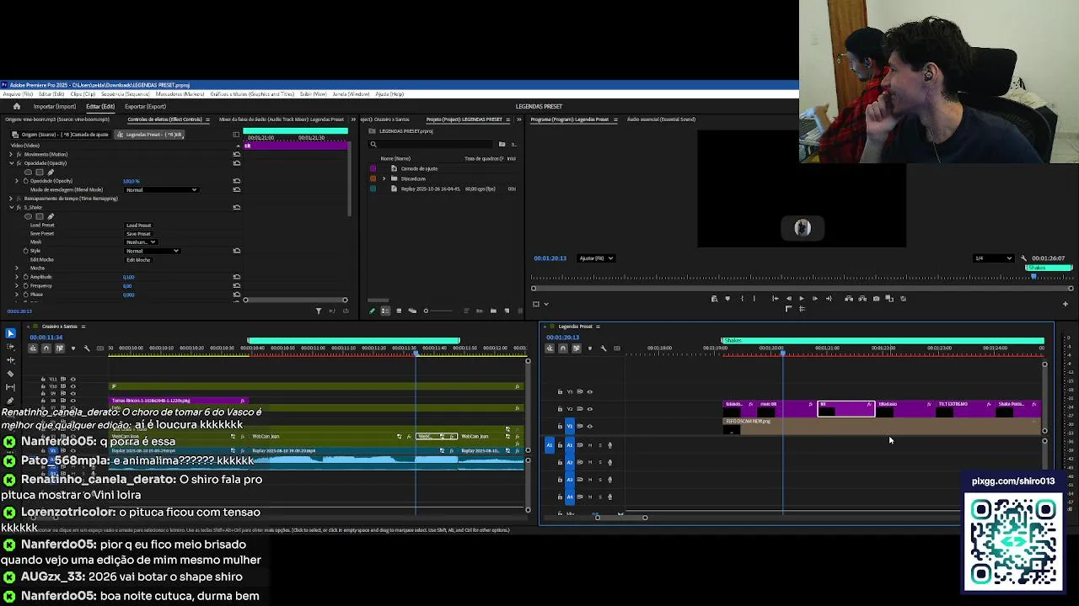Collapse the S_Shake effect
Image resolution: width=1079 pixels, height=606 pixels.
point(11,207)
